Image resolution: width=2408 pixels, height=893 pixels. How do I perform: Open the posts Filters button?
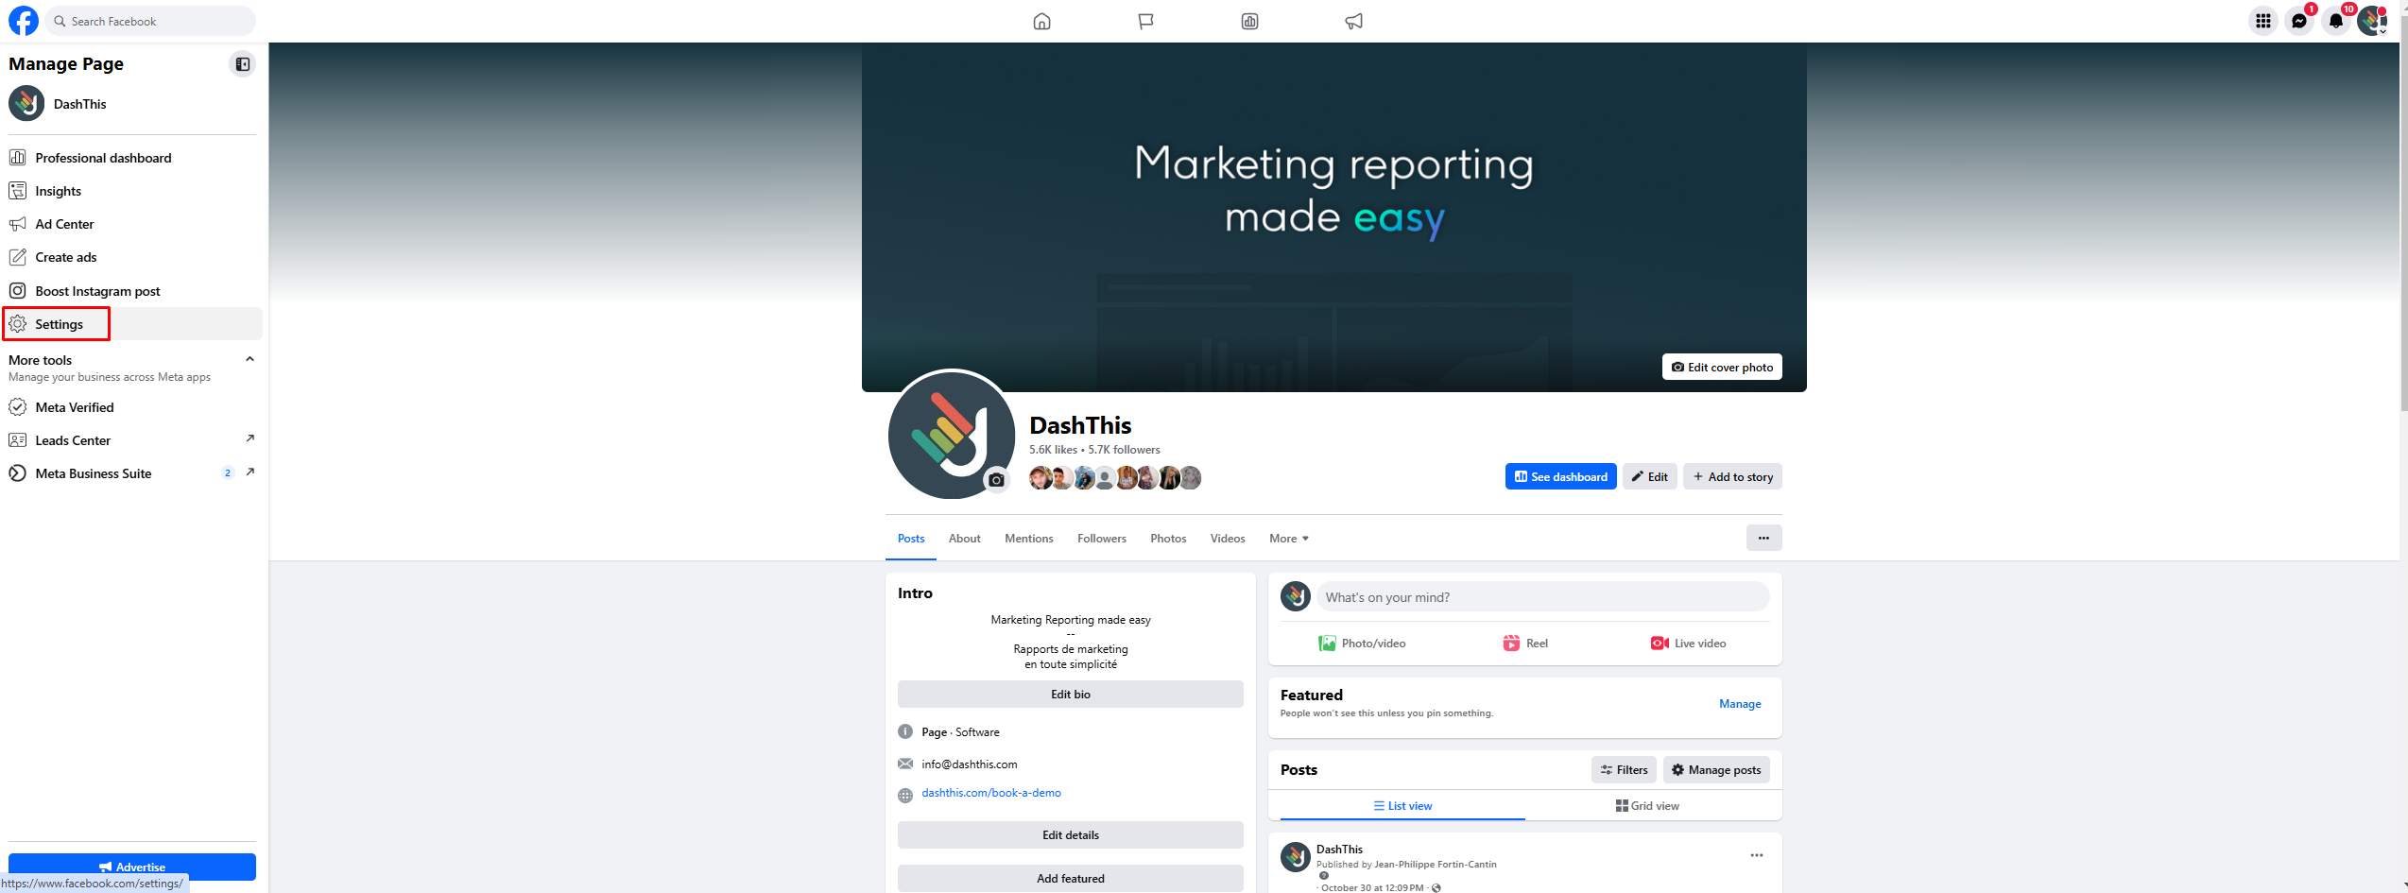pyautogui.click(x=1624, y=770)
